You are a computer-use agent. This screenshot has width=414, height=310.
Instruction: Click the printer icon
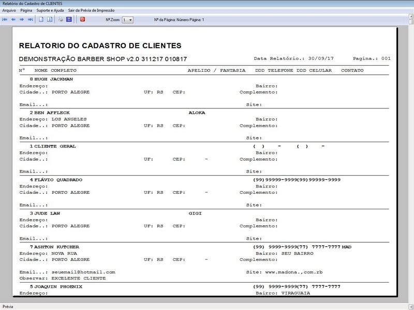pos(61,20)
